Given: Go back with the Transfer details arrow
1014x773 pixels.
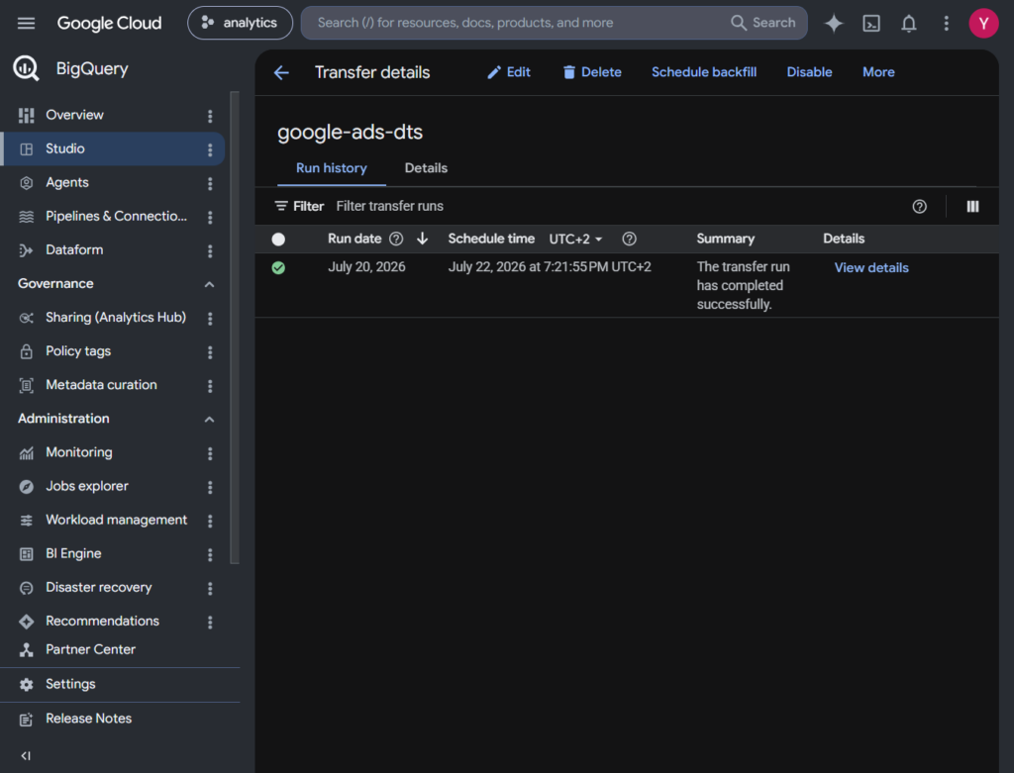Looking at the screenshot, I should click(x=281, y=72).
